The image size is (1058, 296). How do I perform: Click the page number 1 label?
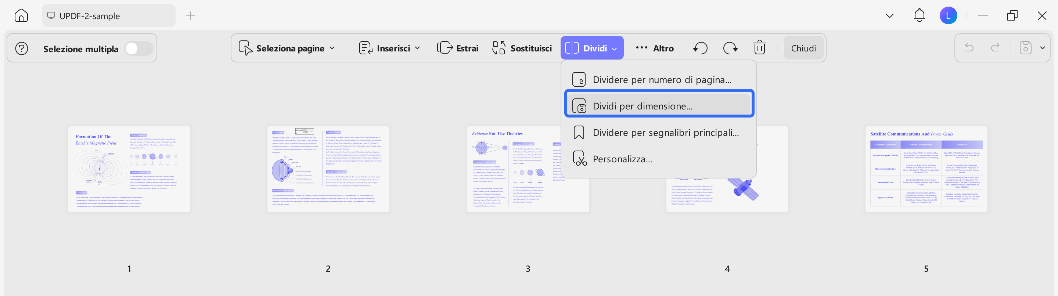[x=129, y=268]
